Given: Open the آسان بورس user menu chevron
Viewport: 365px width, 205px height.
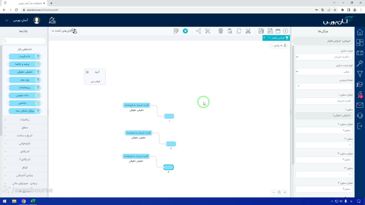Looking at the screenshot, I should pyautogui.click(x=7, y=20).
